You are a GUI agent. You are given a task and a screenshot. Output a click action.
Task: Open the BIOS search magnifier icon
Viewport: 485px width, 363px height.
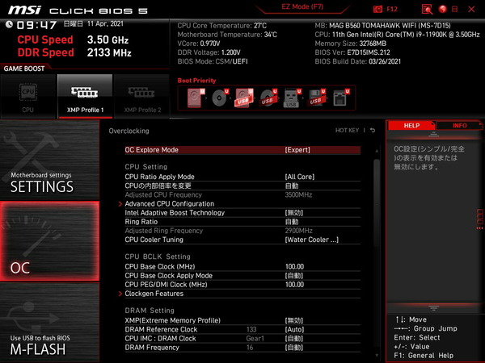click(x=427, y=9)
